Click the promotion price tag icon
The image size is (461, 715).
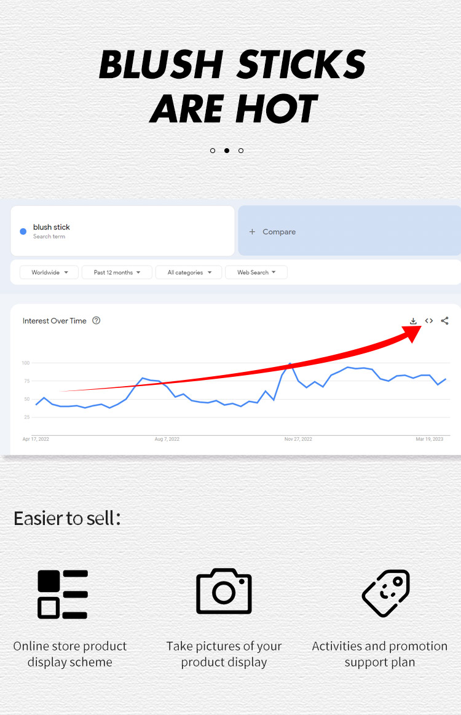[x=385, y=593]
